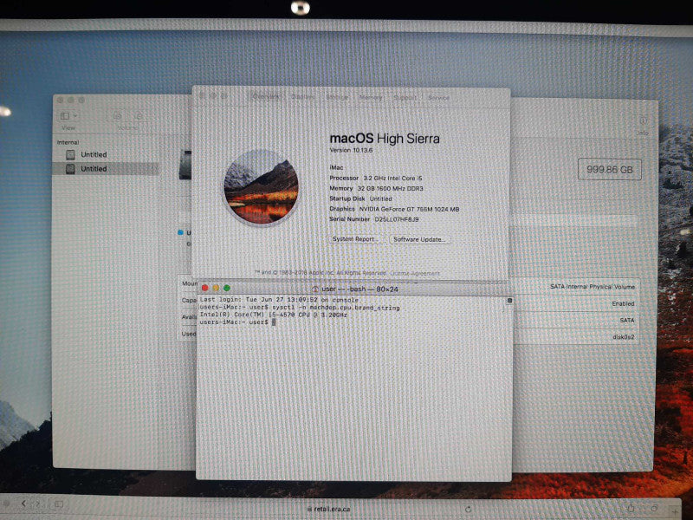Zoom the Terminal with green button
Image resolution: width=693 pixels, height=520 pixels.
(227, 288)
